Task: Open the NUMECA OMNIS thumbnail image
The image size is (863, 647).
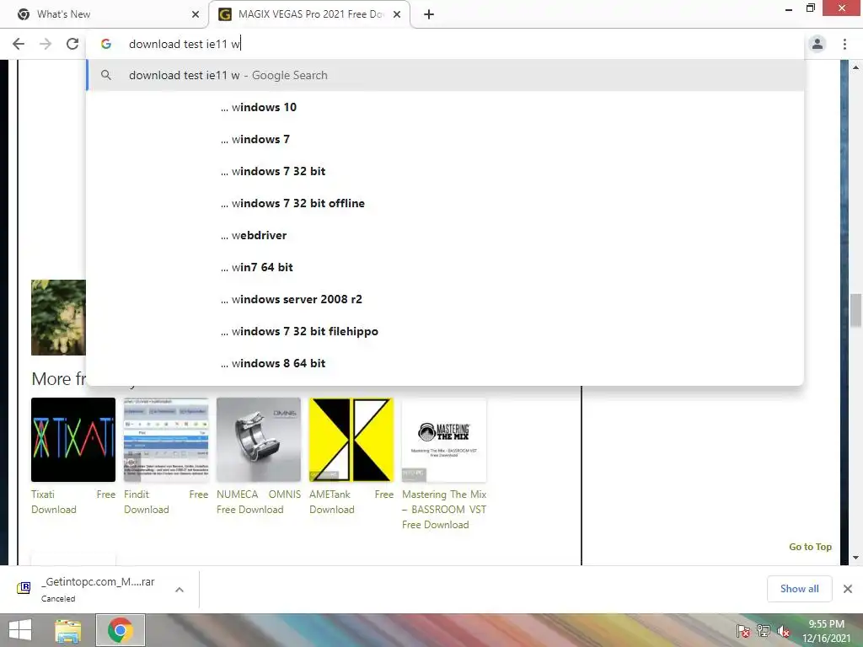Action: coord(259,440)
